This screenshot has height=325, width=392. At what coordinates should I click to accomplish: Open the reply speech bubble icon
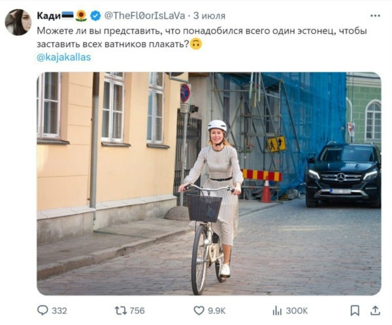pyautogui.click(x=42, y=310)
